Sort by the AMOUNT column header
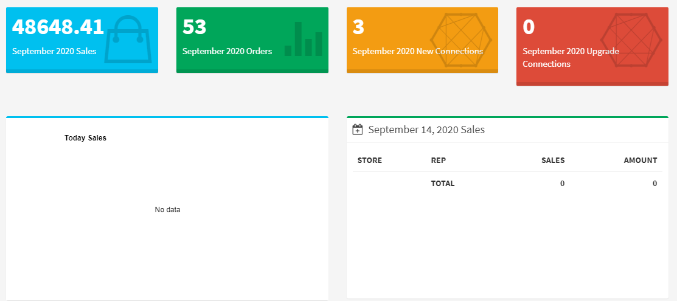The width and height of the screenshot is (677, 301). [x=640, y=161]
